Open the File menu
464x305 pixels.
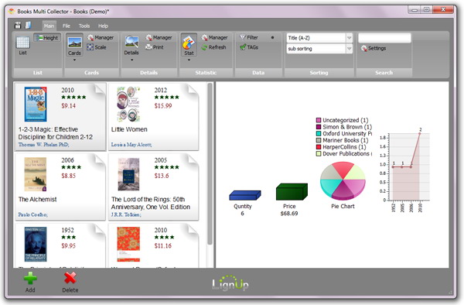[67, 26]
